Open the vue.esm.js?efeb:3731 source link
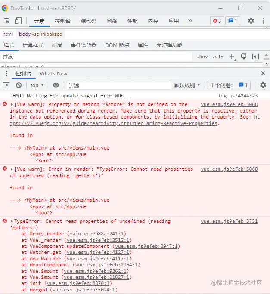This screenshot has height=294, width=270. (229, 221)
